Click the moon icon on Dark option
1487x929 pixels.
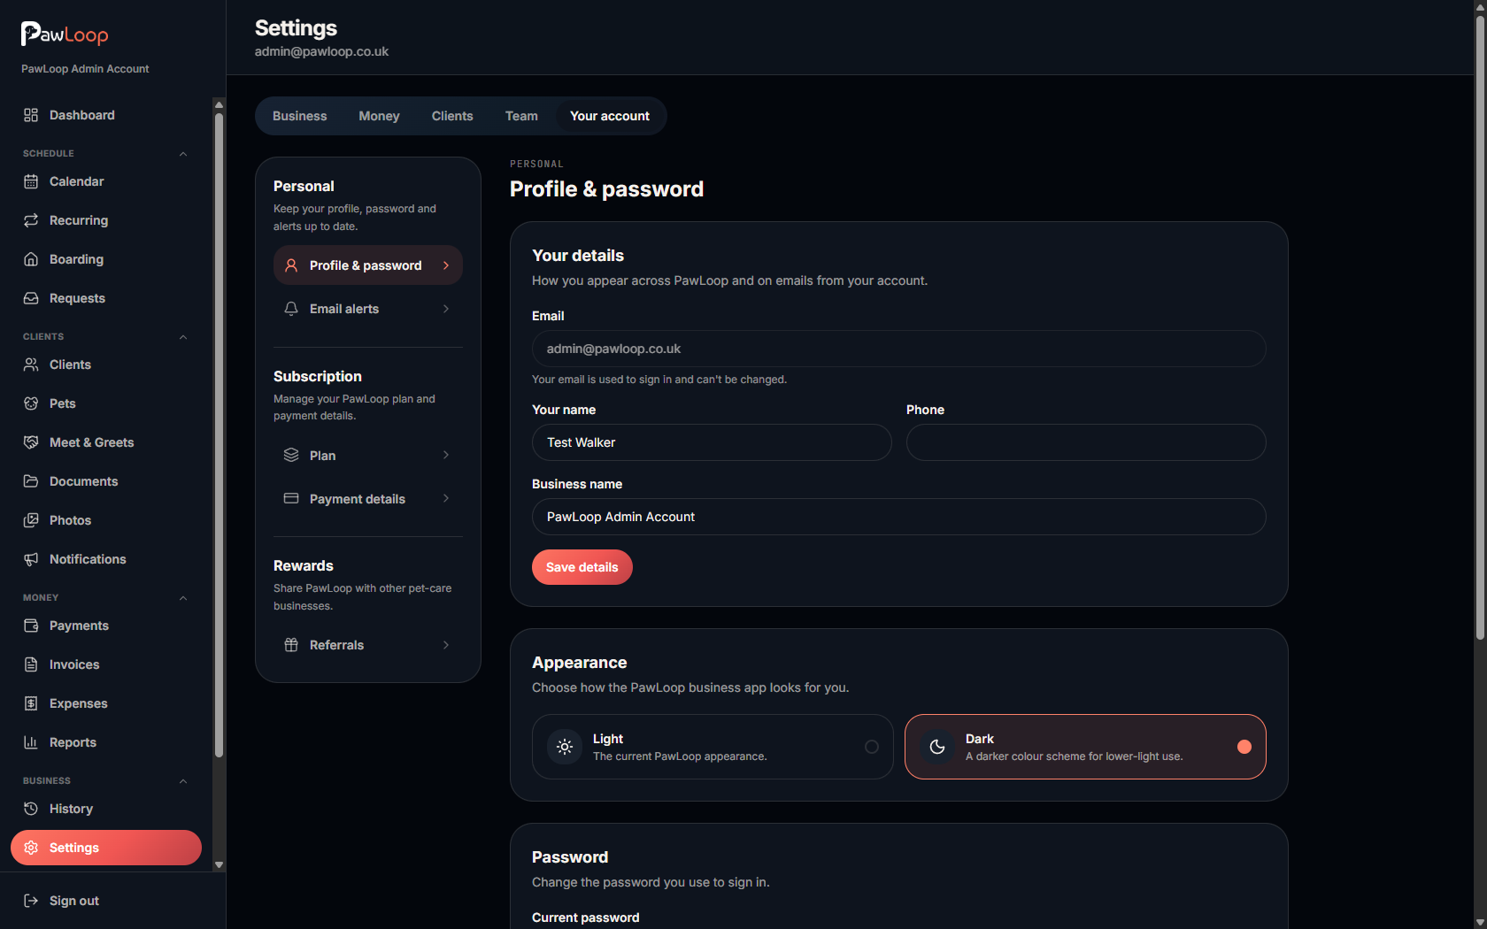point(937,747)
